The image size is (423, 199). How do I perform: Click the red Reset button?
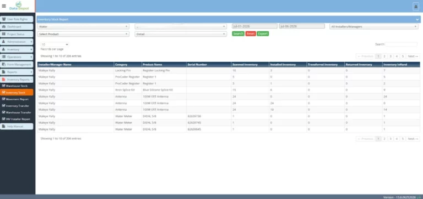tap(251, 33)
